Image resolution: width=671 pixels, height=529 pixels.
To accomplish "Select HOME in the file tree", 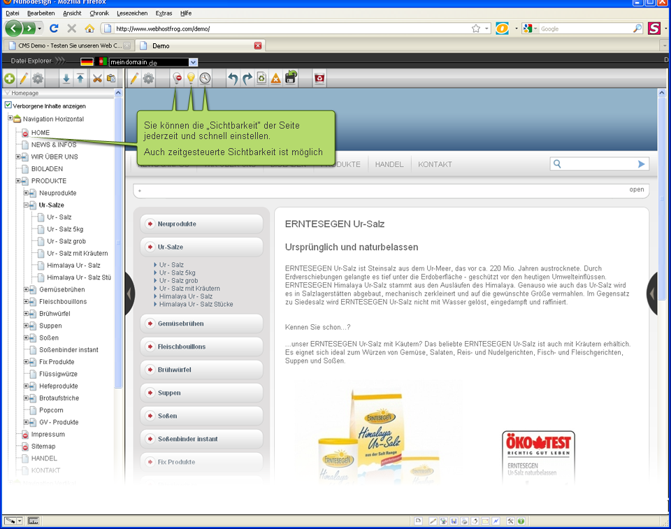I will click(41, 133).
